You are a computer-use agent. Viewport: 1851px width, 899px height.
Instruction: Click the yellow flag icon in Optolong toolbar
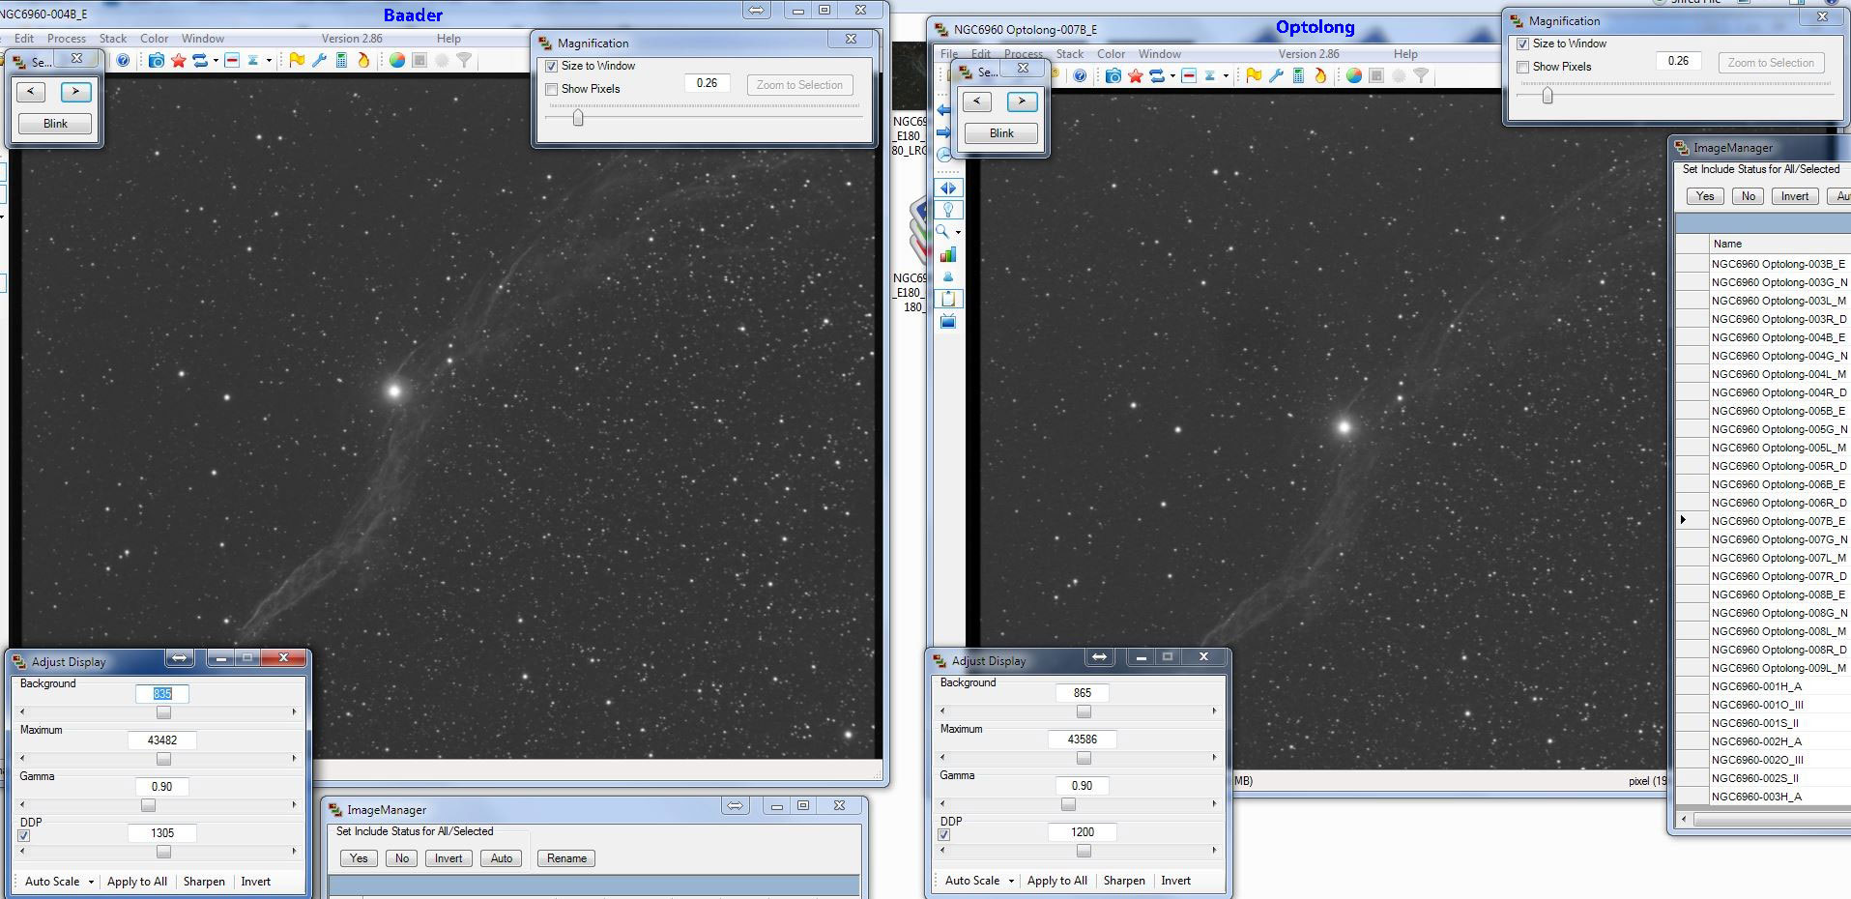coord(1254,75)
